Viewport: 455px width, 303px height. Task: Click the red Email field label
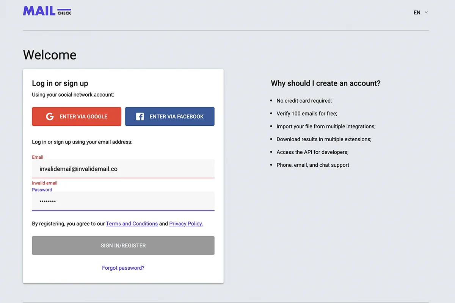coord(38,157)
